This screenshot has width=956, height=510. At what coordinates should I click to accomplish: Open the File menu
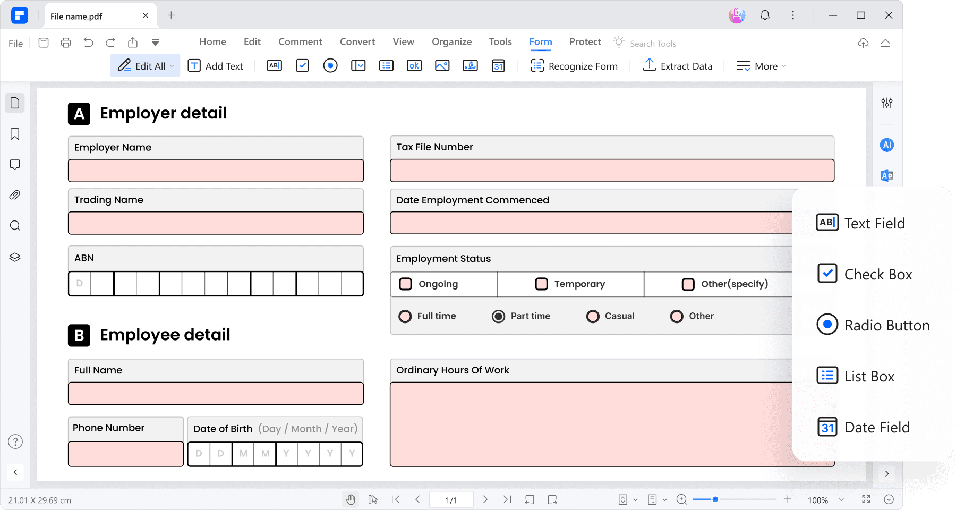pyautogui.click(x=15, y=44)
